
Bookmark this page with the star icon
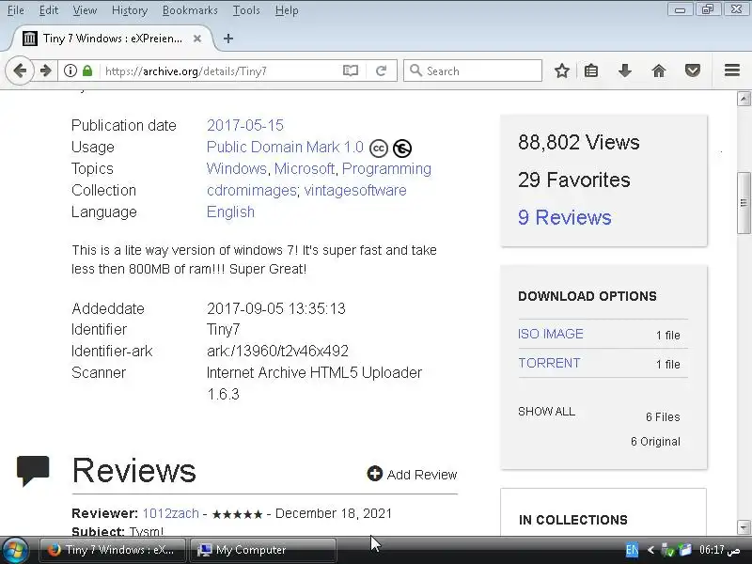561,71
